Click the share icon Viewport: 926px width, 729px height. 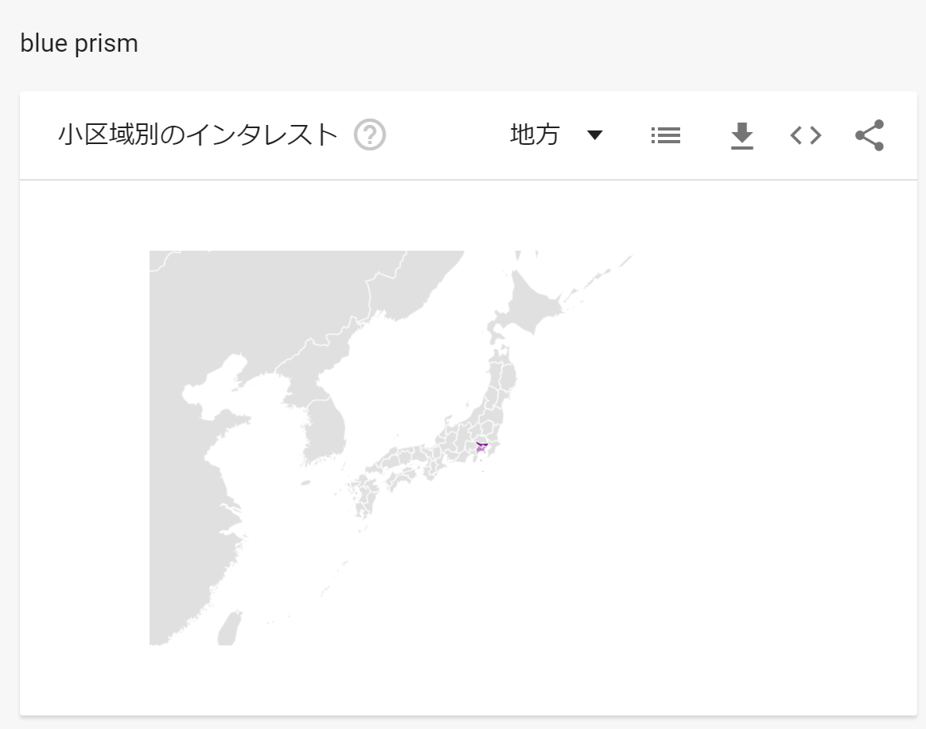(869, 136)
